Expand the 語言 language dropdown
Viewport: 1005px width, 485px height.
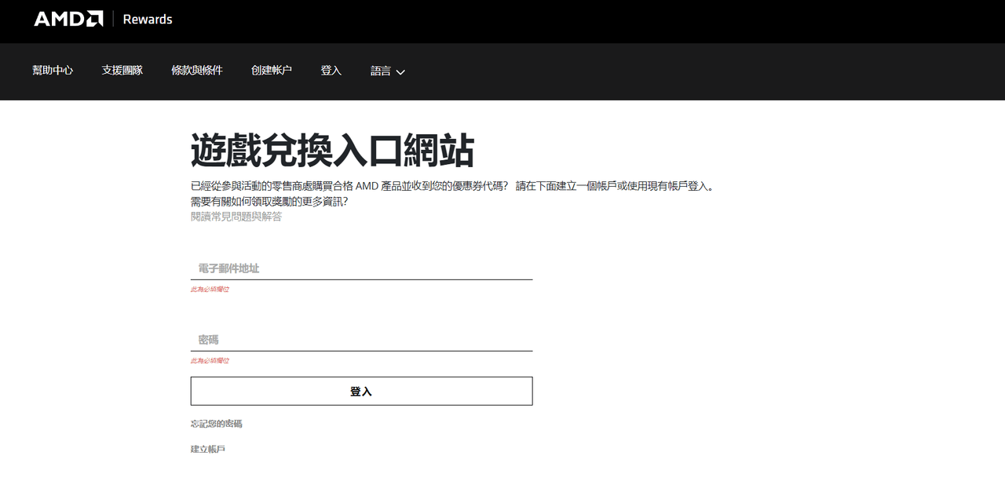[x=388, y=71]
